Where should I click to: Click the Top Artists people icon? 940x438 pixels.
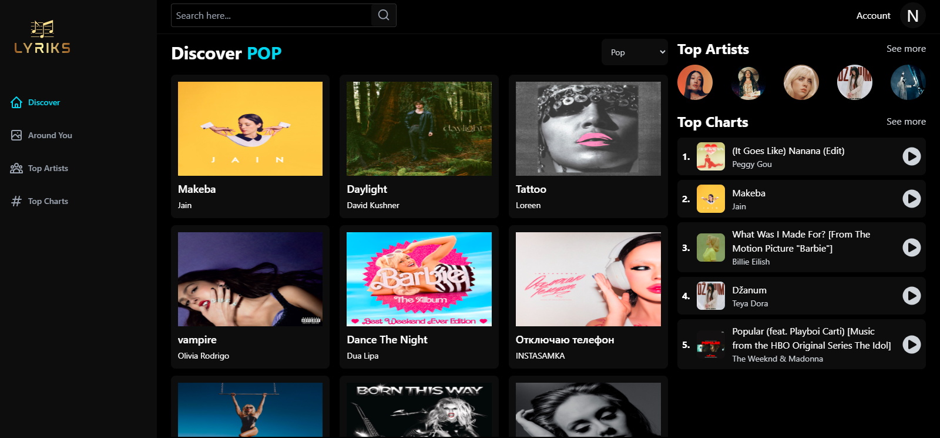click(16, 168)
